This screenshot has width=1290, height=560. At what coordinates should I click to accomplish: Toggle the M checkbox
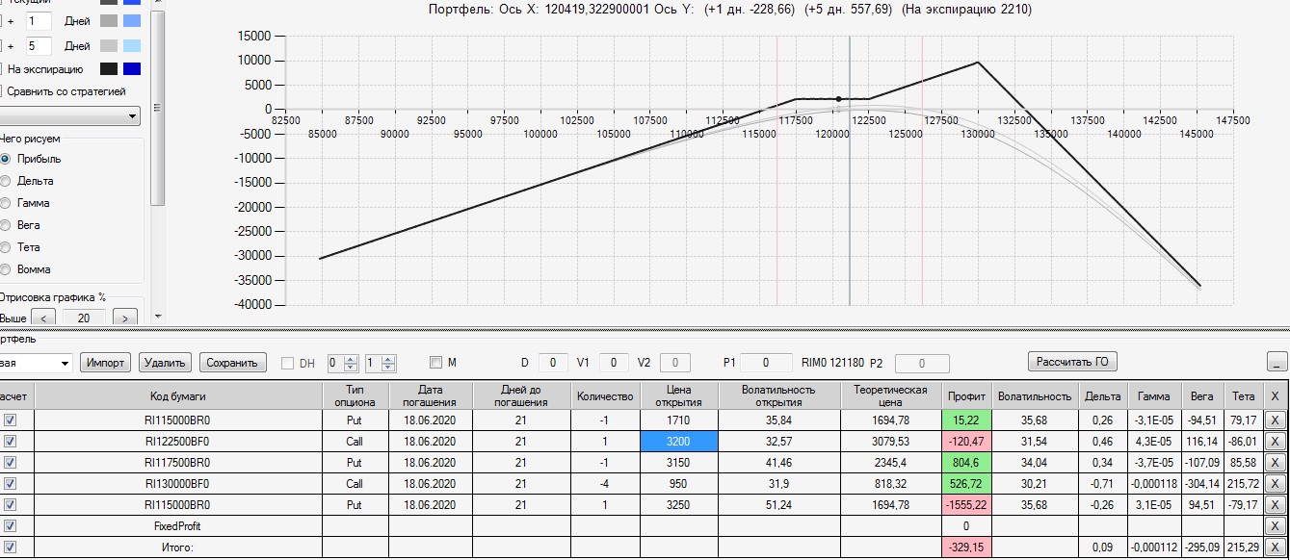[435, 363]
